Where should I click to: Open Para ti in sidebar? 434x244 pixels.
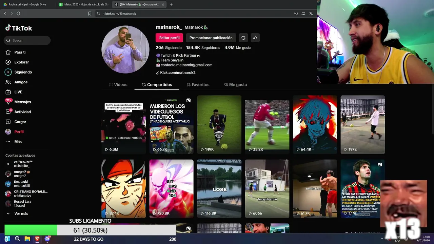pos(16,52)
